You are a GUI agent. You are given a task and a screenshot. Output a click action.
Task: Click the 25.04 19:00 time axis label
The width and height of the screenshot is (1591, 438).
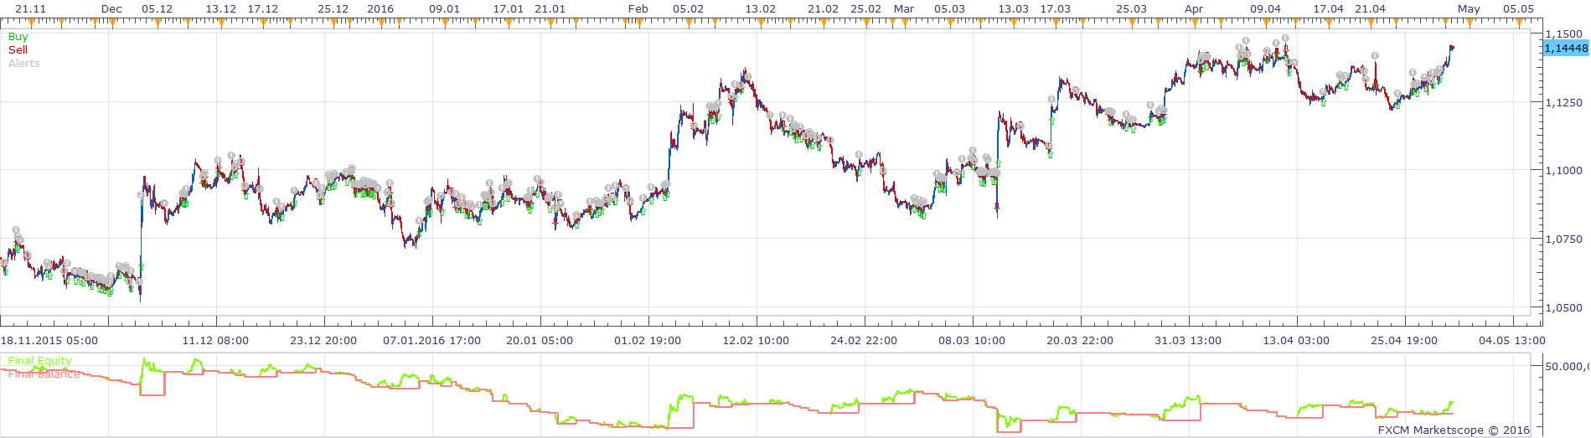pos(1404,341)
